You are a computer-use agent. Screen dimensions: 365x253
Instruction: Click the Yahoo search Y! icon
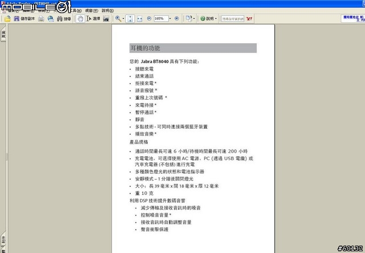pyautogui.click(x=249, y=19)
